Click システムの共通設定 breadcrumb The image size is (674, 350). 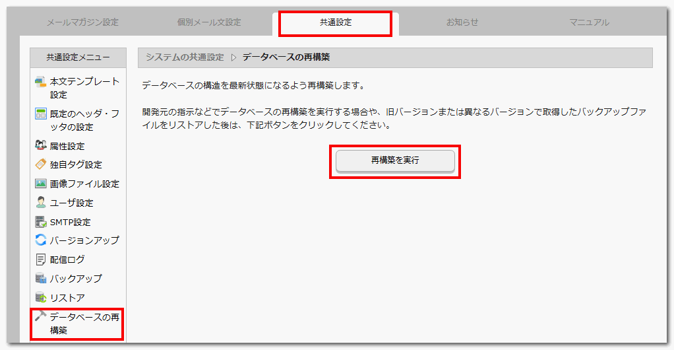185,57
